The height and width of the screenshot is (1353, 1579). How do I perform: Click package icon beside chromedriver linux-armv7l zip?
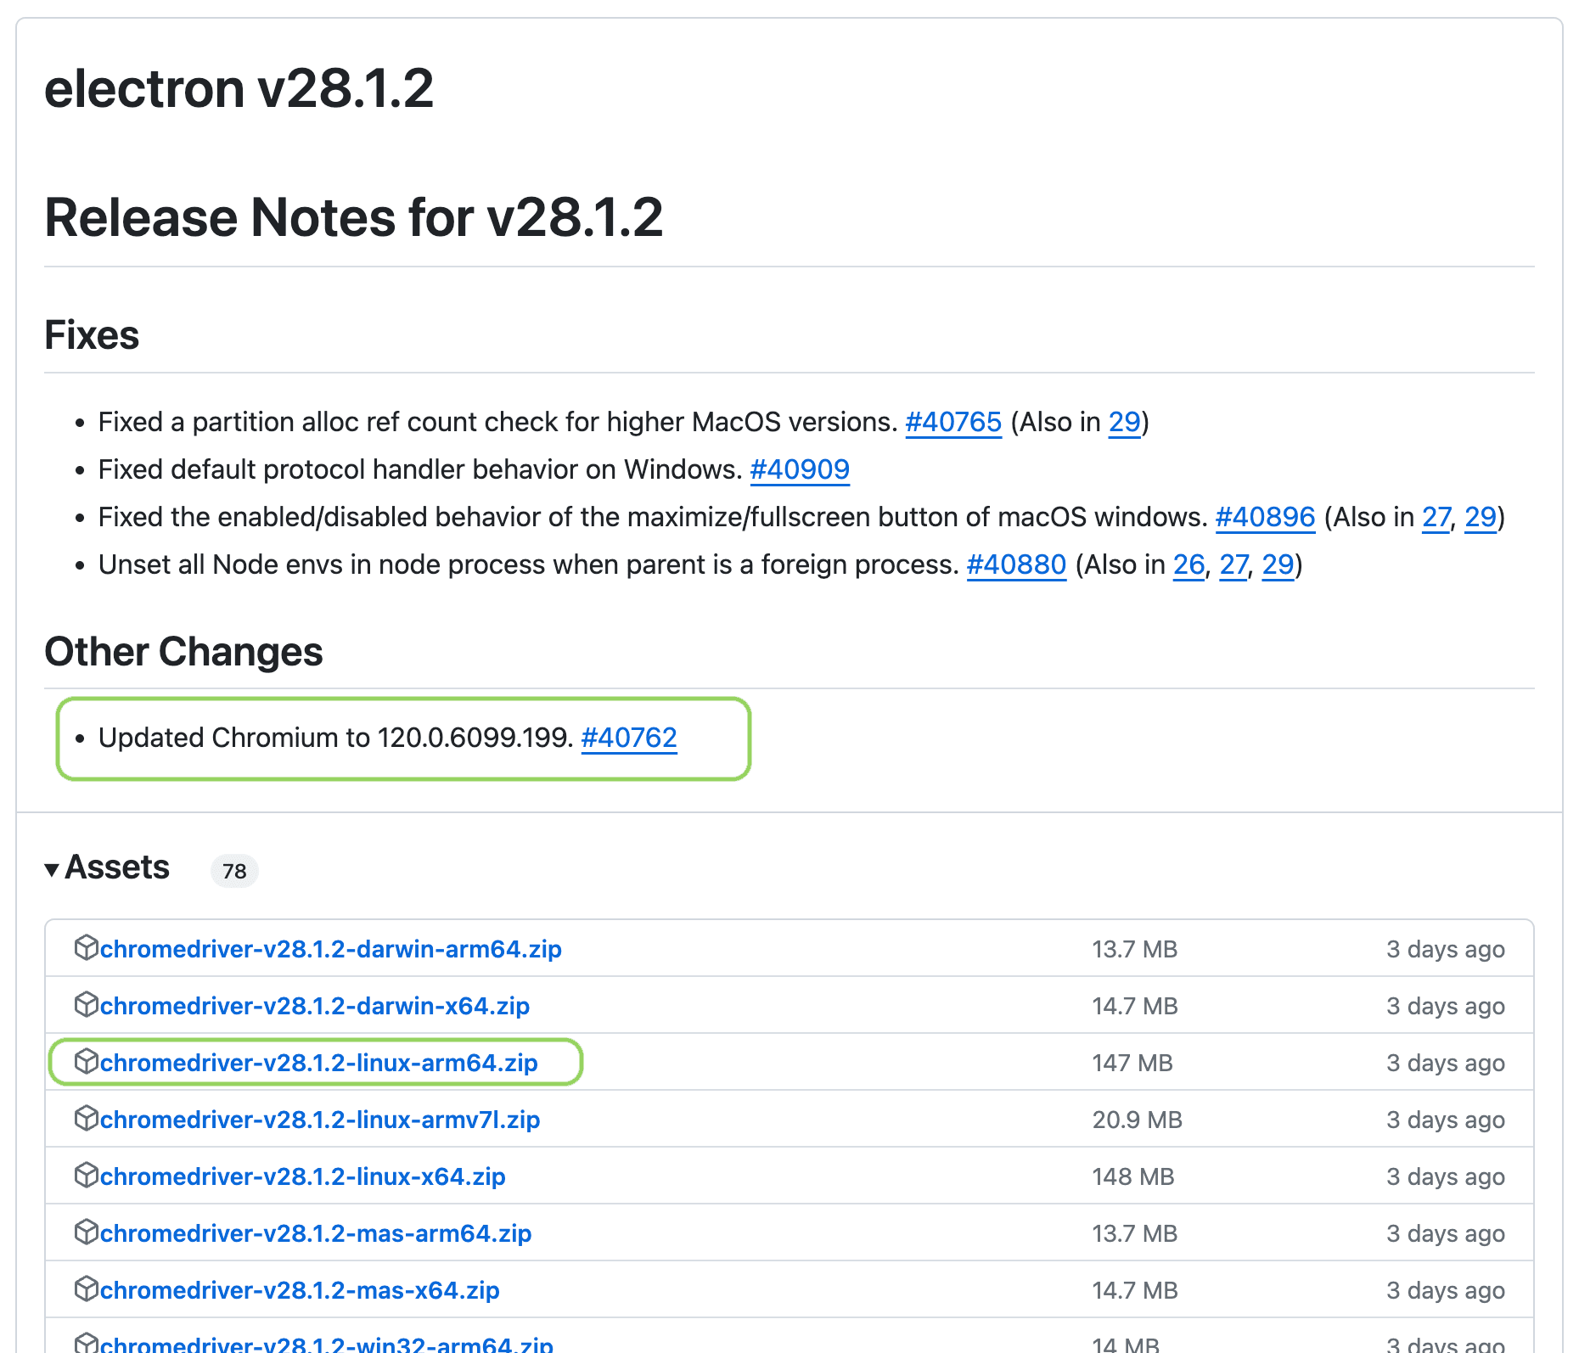[x=86, y=1118]
